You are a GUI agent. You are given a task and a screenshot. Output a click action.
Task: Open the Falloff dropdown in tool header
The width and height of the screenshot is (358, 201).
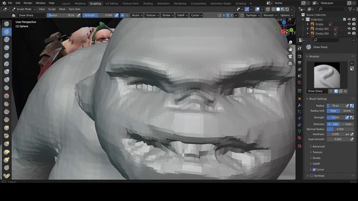coord(182,15)
